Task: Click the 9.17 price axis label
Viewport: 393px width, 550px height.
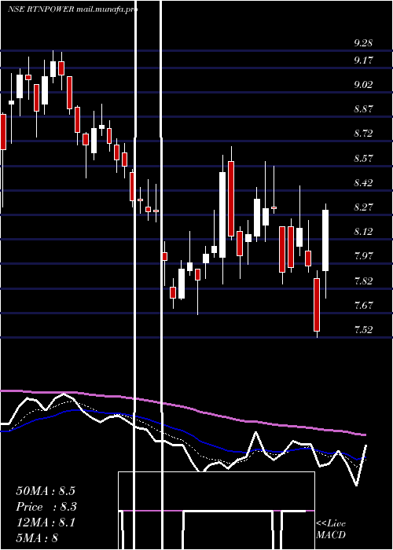Action: [x=363, y=60]
